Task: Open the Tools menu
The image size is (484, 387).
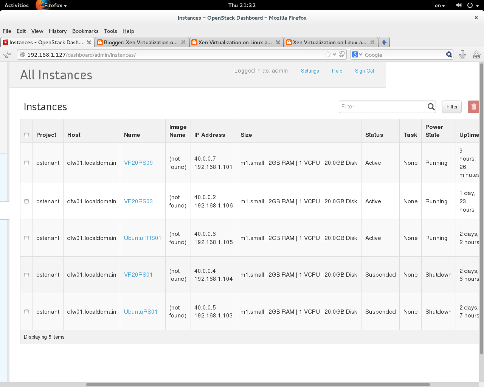Action: [x=110, y=31]
